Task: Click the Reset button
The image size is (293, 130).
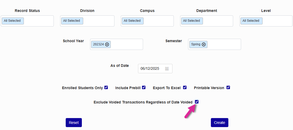Action: coord(74,123)
